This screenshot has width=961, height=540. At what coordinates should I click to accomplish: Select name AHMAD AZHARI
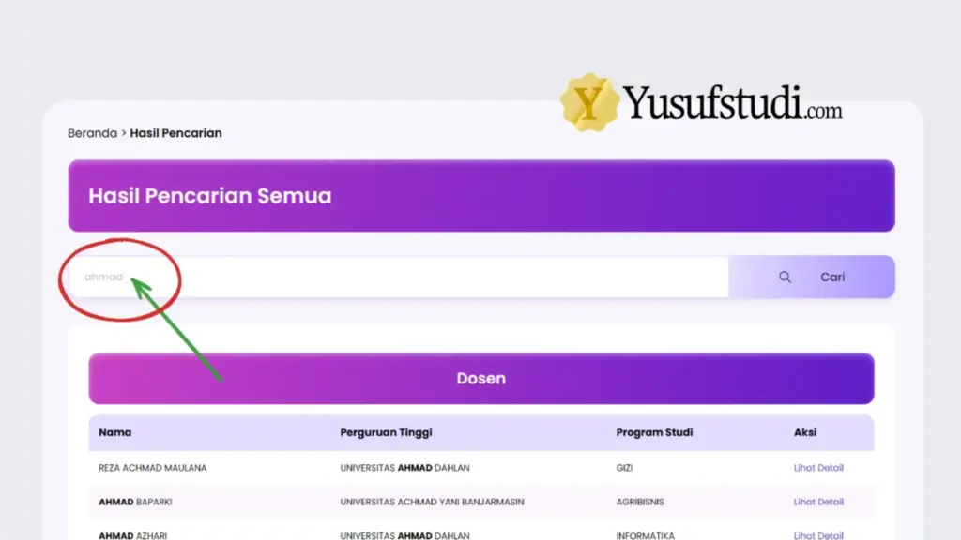[x=133, y=535]
